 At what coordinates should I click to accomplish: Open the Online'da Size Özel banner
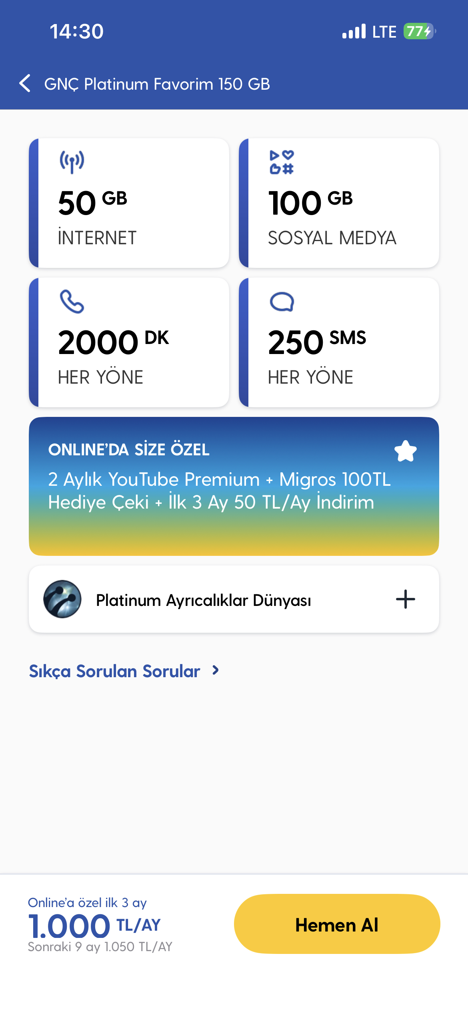(234, 486)
